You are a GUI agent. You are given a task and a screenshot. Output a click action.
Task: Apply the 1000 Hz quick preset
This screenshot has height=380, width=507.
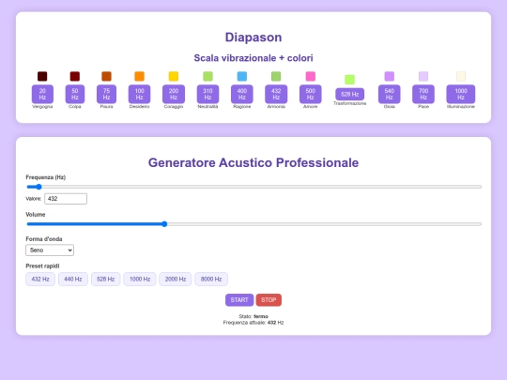pos(140,280)
